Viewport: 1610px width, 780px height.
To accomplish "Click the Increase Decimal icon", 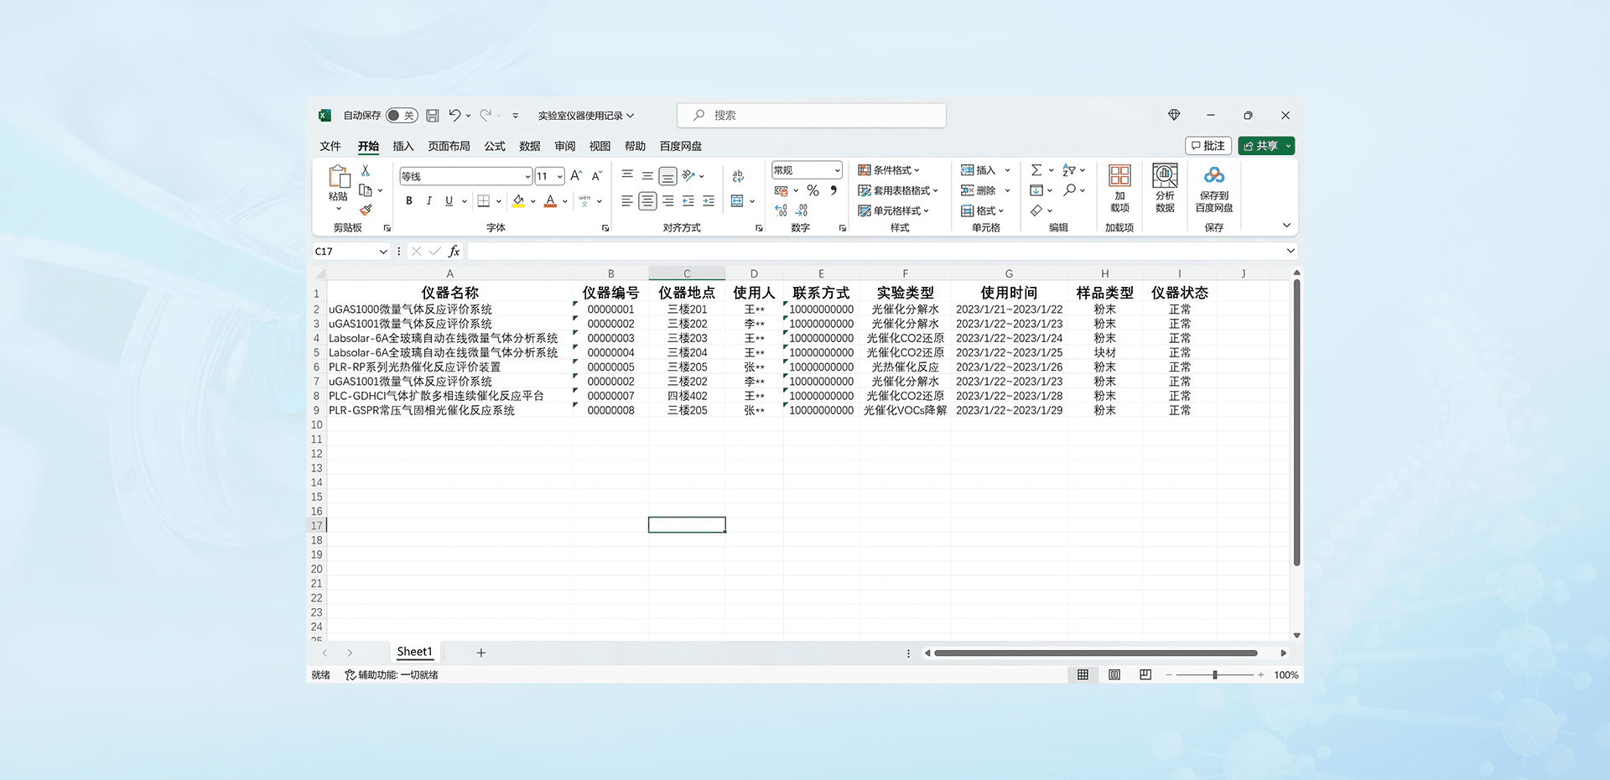I will pos(782,211).
